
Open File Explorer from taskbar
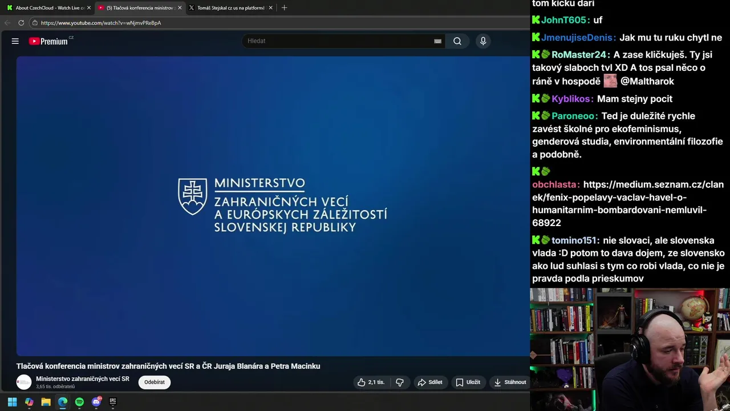pyautogui.click(x=46, y=402)
